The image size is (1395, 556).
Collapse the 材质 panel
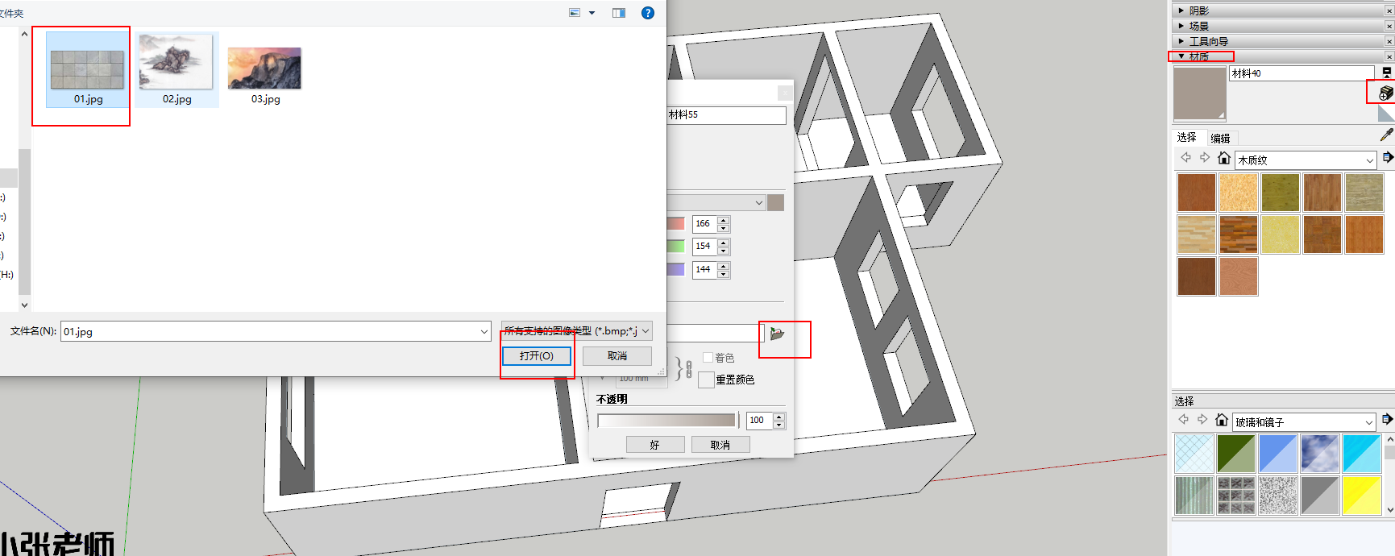pyautogui.click(x=1181, y=56)
